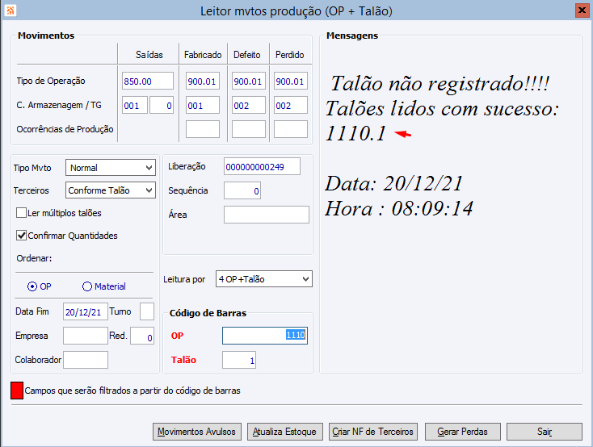The height and width of the screenshot is (447, 593).
Task: Click the Empresa input field
Action: 86,336
